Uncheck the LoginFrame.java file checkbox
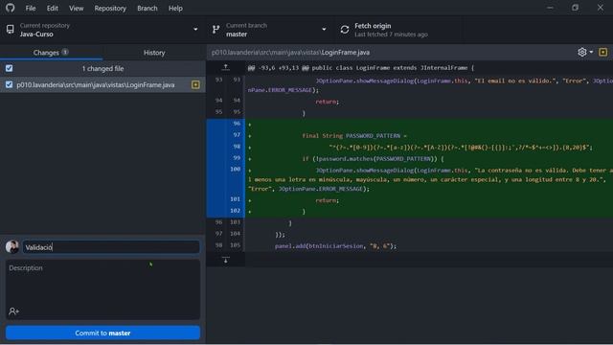Screen dimensions: 613x345 [9, 84]
